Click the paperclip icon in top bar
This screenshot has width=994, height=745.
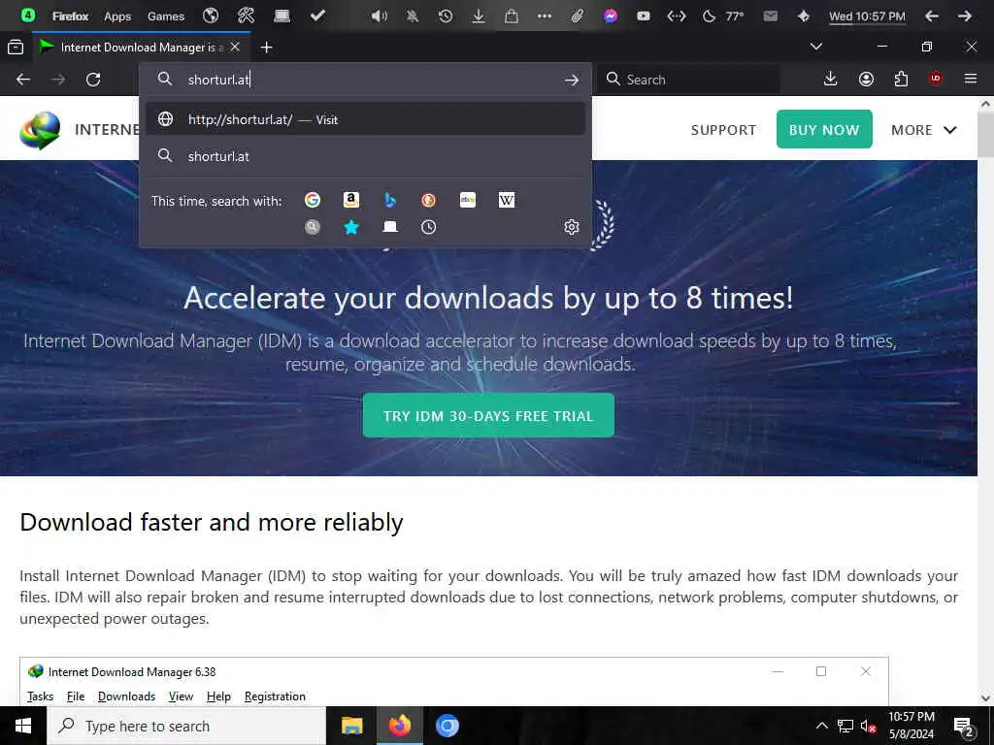pos(578,16)
